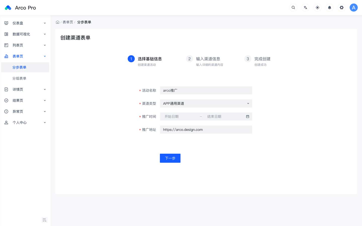Click the 创建渠道表单 heading
Image resolution: width=362 pixels, height=226 pixels.
pos(75,38)
